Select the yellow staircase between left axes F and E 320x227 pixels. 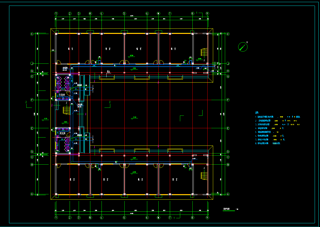tap(66, 110)
